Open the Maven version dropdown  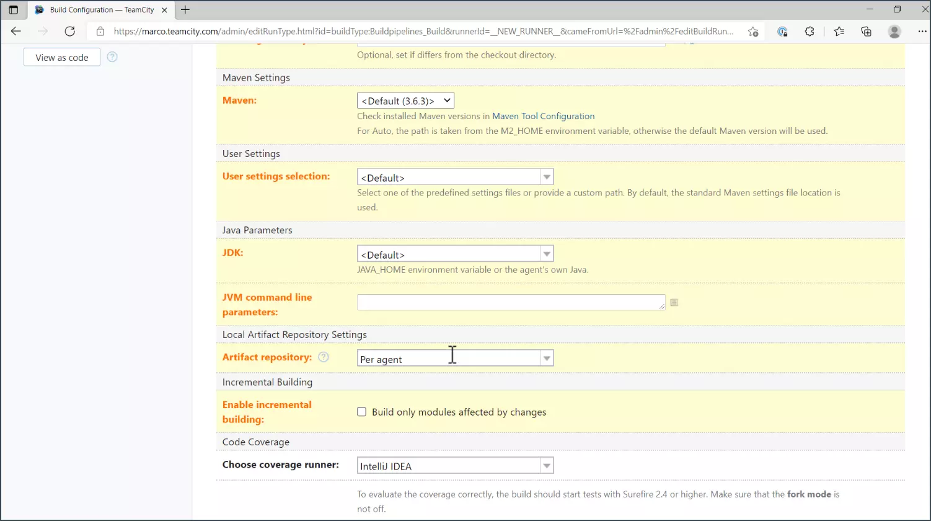click(405, 100)
